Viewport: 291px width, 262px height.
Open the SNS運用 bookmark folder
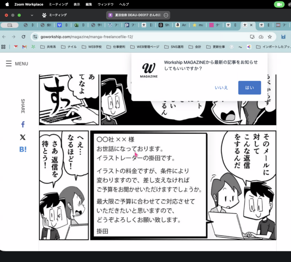[174, 47]
